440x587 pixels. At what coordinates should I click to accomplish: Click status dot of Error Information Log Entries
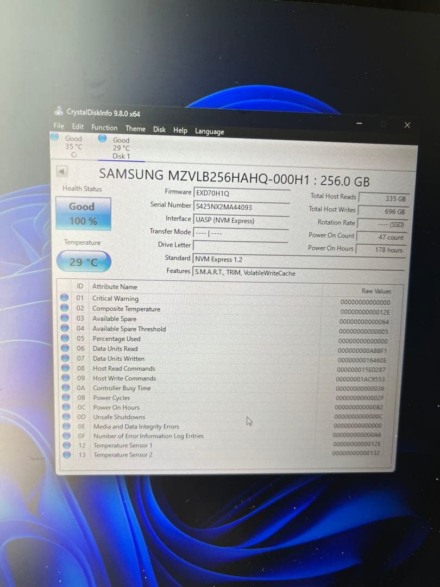67,435
